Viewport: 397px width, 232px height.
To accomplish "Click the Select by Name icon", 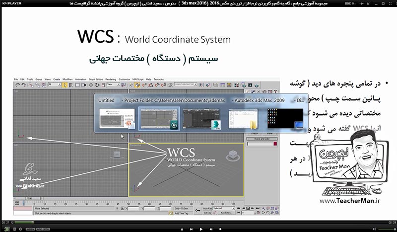I will coord(71,85).
